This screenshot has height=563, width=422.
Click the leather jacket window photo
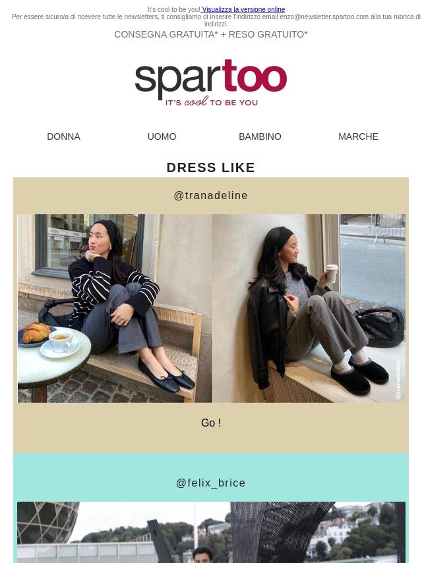309,309
